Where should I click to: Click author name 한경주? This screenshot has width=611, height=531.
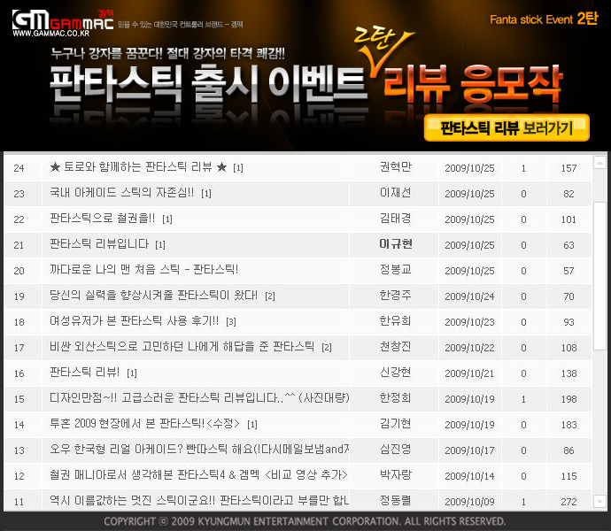pyautogui.click(x=396, y=296)
